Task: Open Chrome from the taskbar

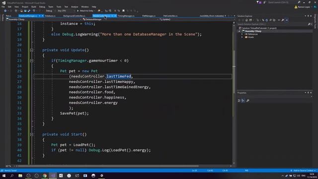Action: click(45, 176)
